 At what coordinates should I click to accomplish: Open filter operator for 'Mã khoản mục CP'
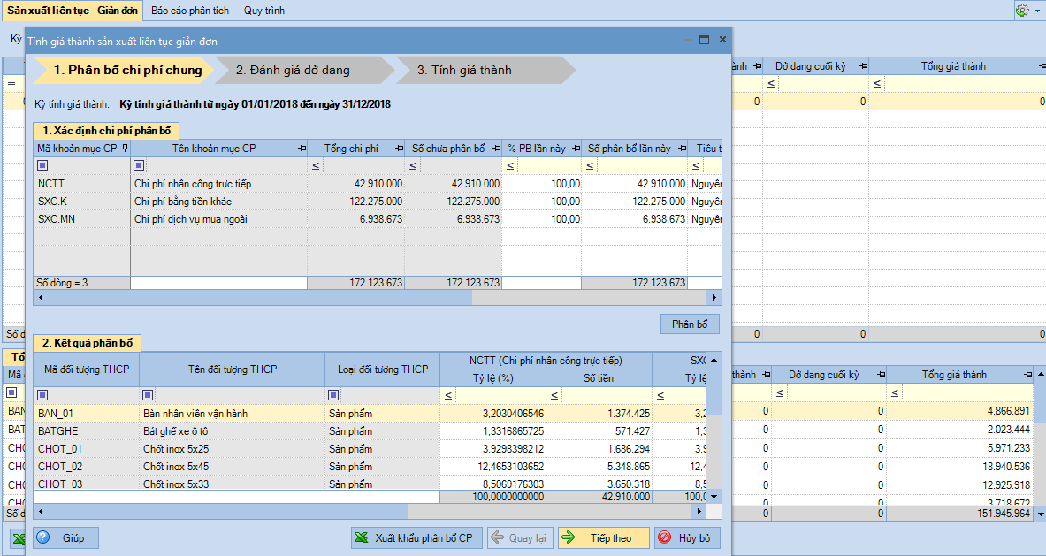tap(42, 165)
